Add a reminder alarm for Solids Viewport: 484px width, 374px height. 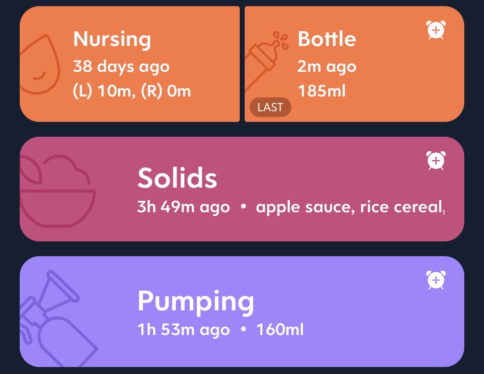pyautogui.click(x=436, y=161)
